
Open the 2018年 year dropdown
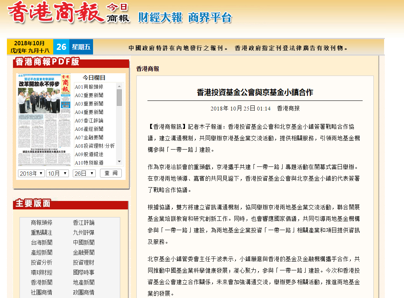pyautogui.click(x=31, y=173)
